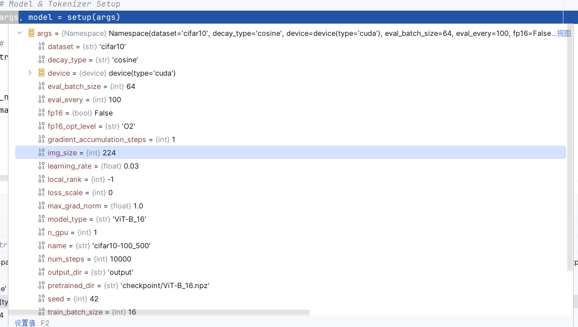Select the train_batch_size = 16 row
Viewport: 578px width, 327px height.
291,312
